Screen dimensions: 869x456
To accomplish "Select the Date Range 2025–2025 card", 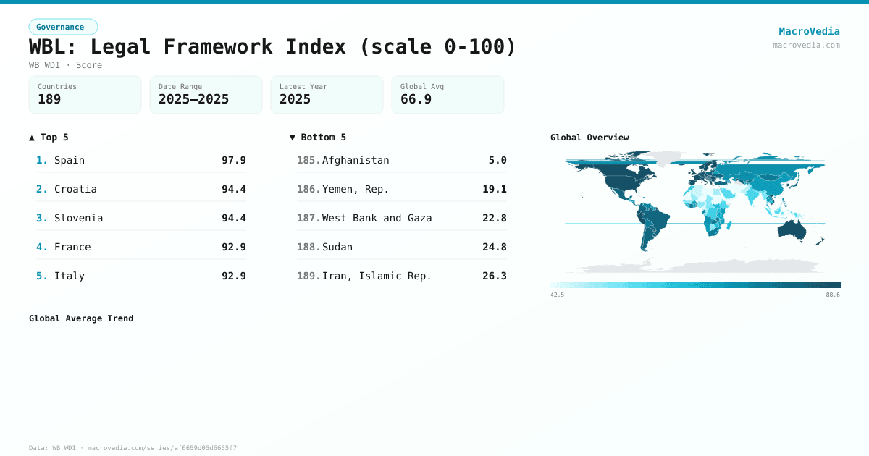I will point(206,95).
